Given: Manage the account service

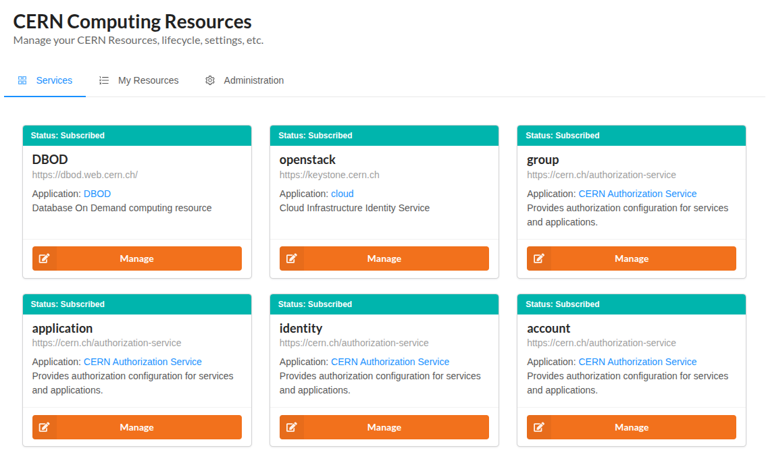Looking at the screenshot, I should point(631,427).
